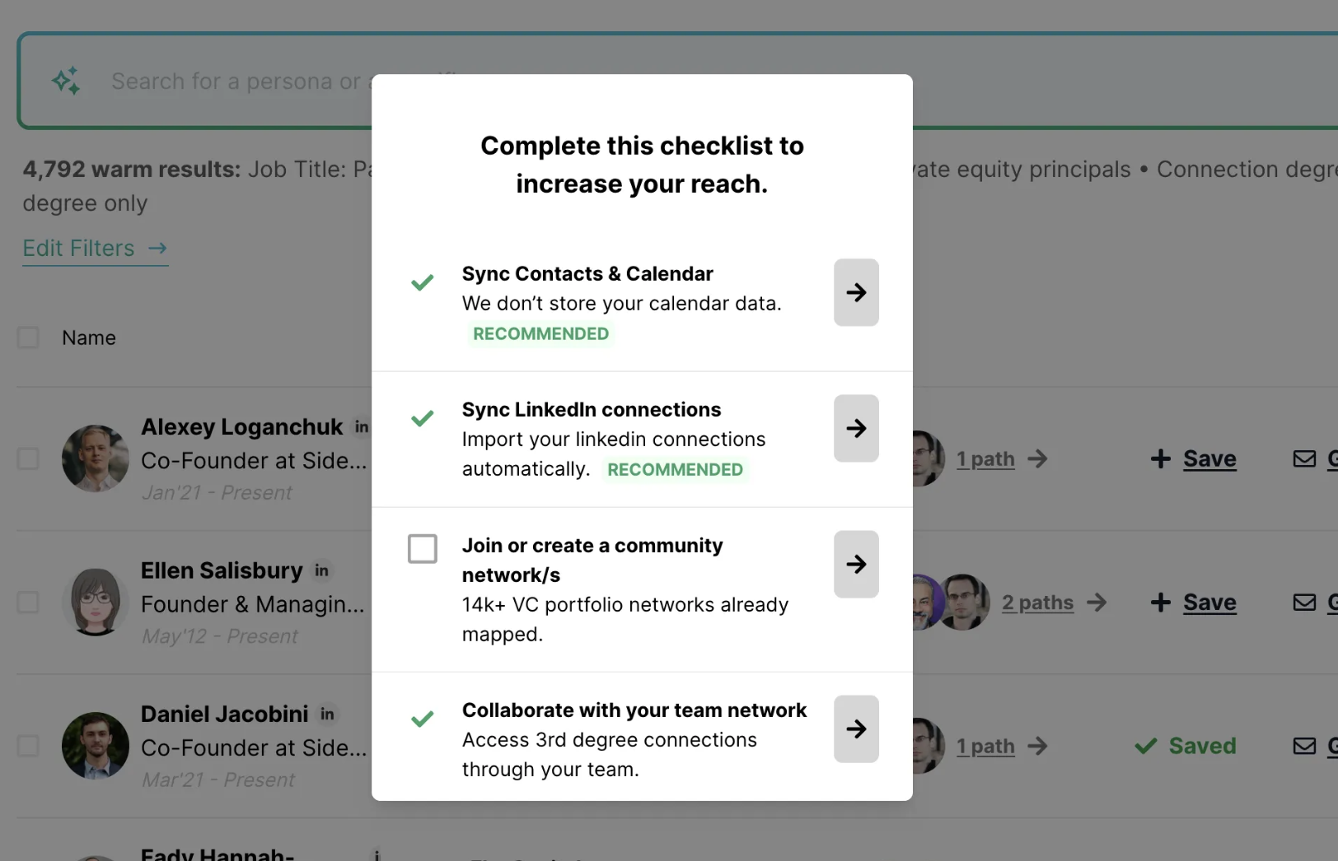Open Collaborate with team network arrow button
The image size is (1338, 861).
[856, 728]
